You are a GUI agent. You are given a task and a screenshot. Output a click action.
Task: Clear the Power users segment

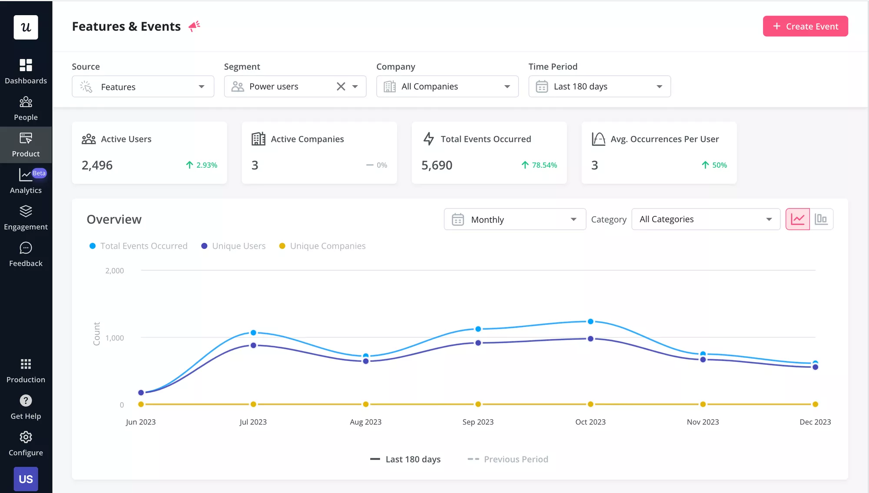tap(341, 86)
